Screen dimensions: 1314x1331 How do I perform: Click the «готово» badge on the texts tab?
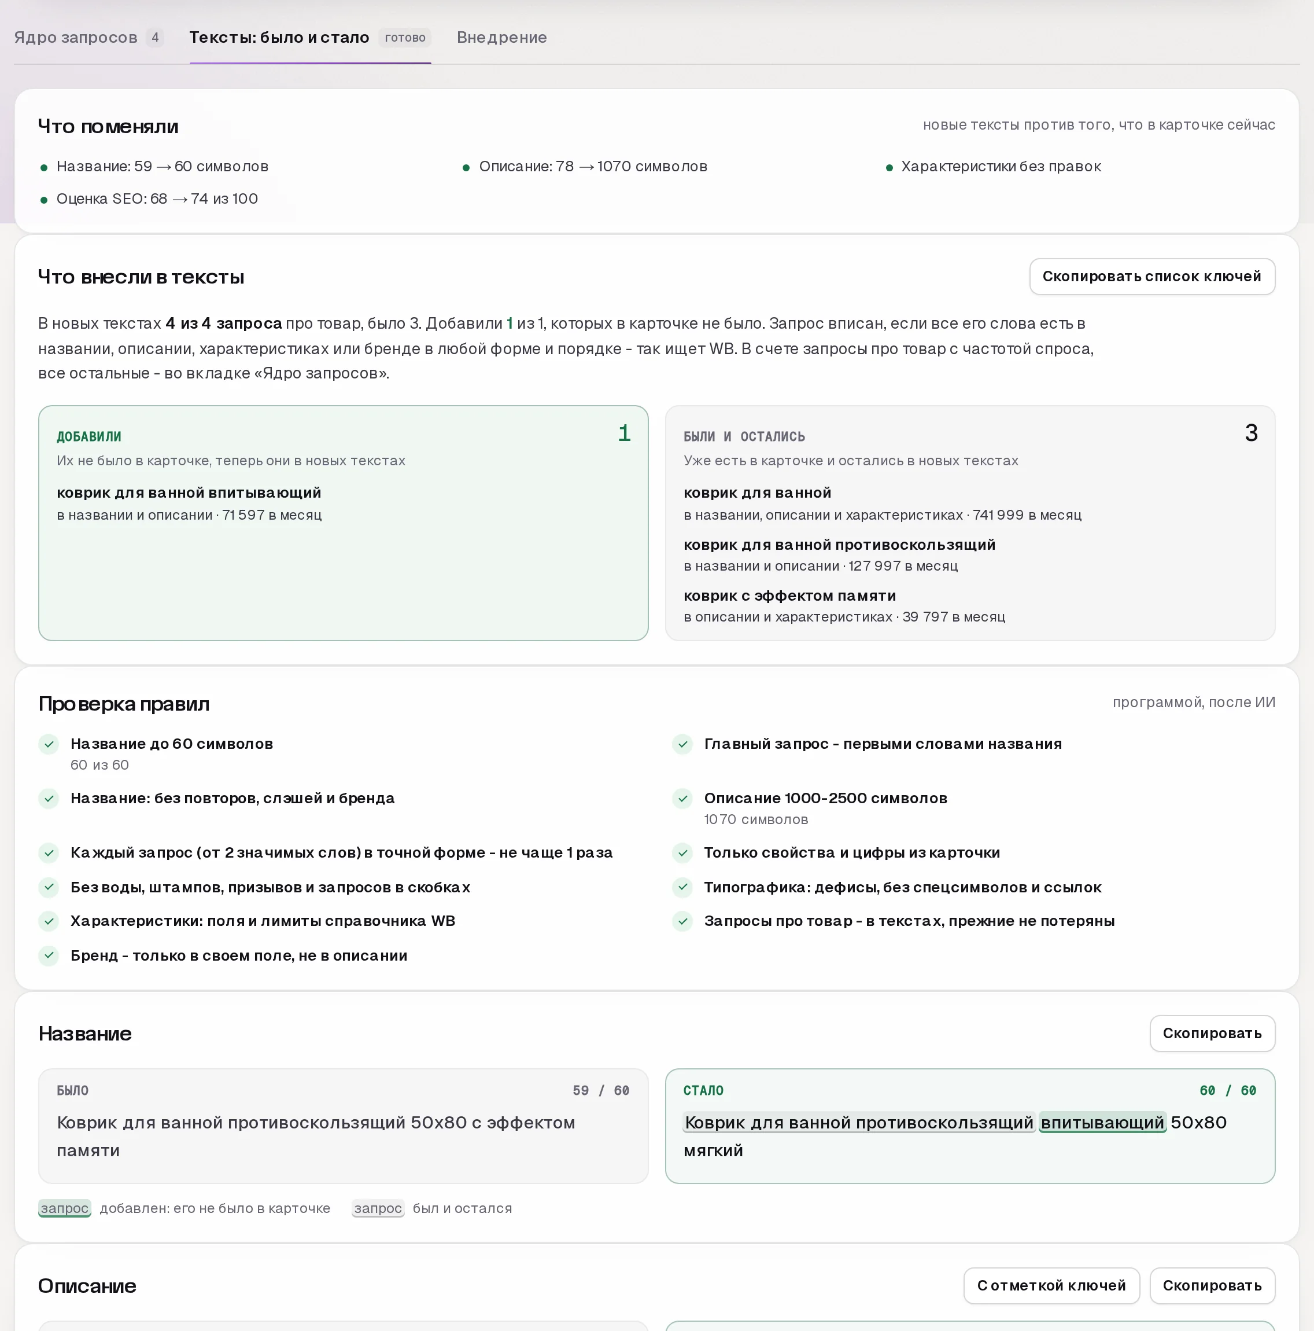point(405,38)
